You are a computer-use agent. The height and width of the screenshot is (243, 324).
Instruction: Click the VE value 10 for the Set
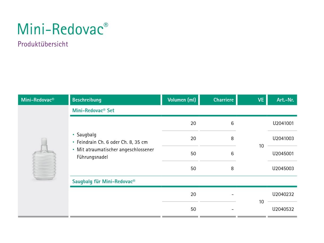point(261,146)
